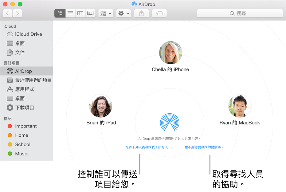Open the gear action menu
Viewport: 286px width, 192px height.
124,13
